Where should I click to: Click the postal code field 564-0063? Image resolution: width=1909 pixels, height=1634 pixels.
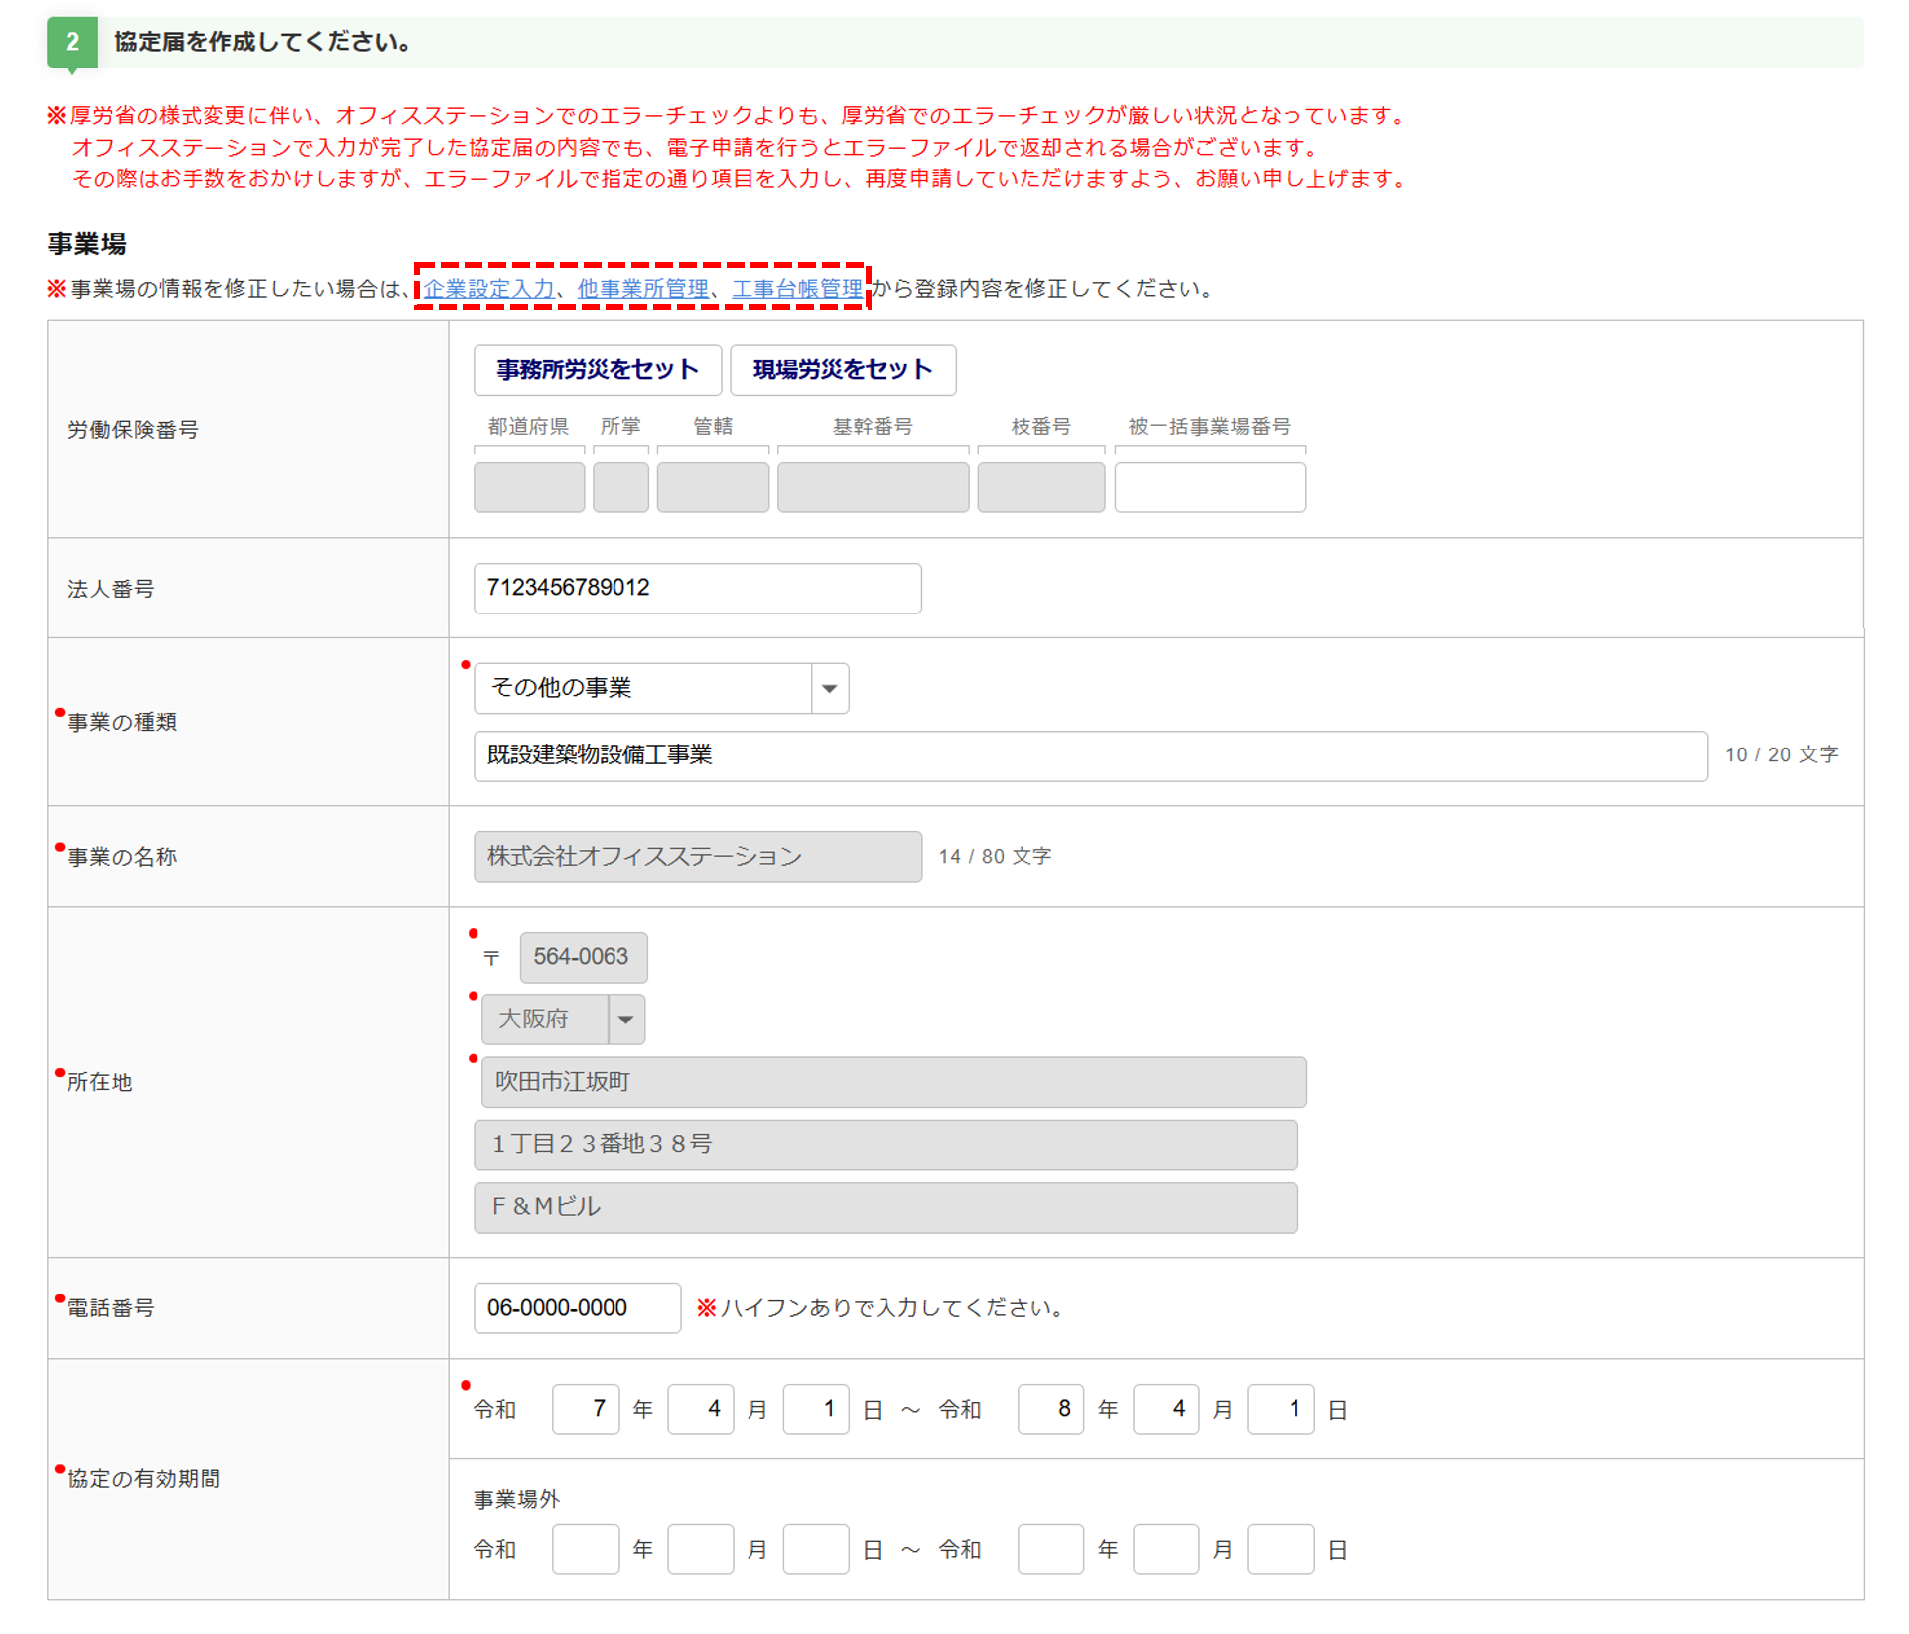click(x=583, y=957)
